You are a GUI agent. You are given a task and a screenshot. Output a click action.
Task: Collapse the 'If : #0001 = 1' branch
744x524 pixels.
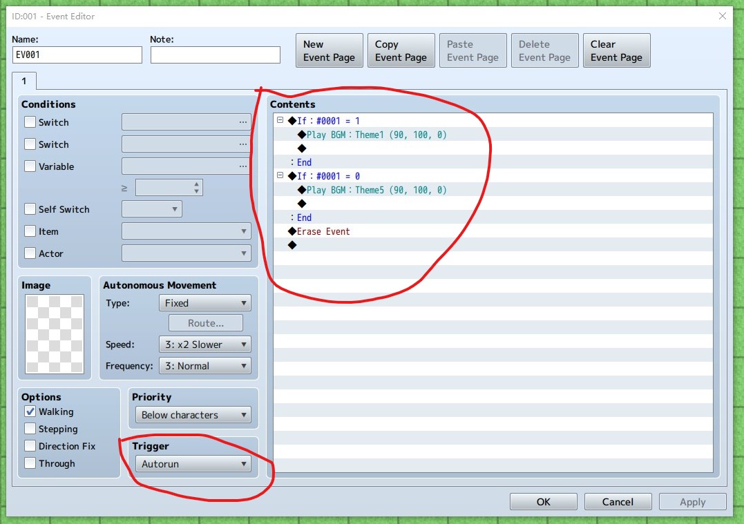[280, 120]
